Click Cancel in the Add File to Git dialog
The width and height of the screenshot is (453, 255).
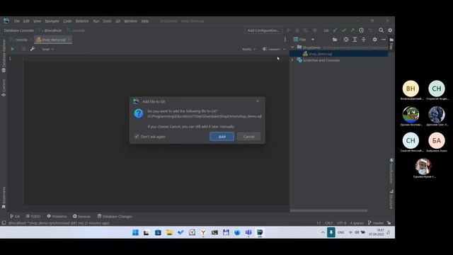248,137
